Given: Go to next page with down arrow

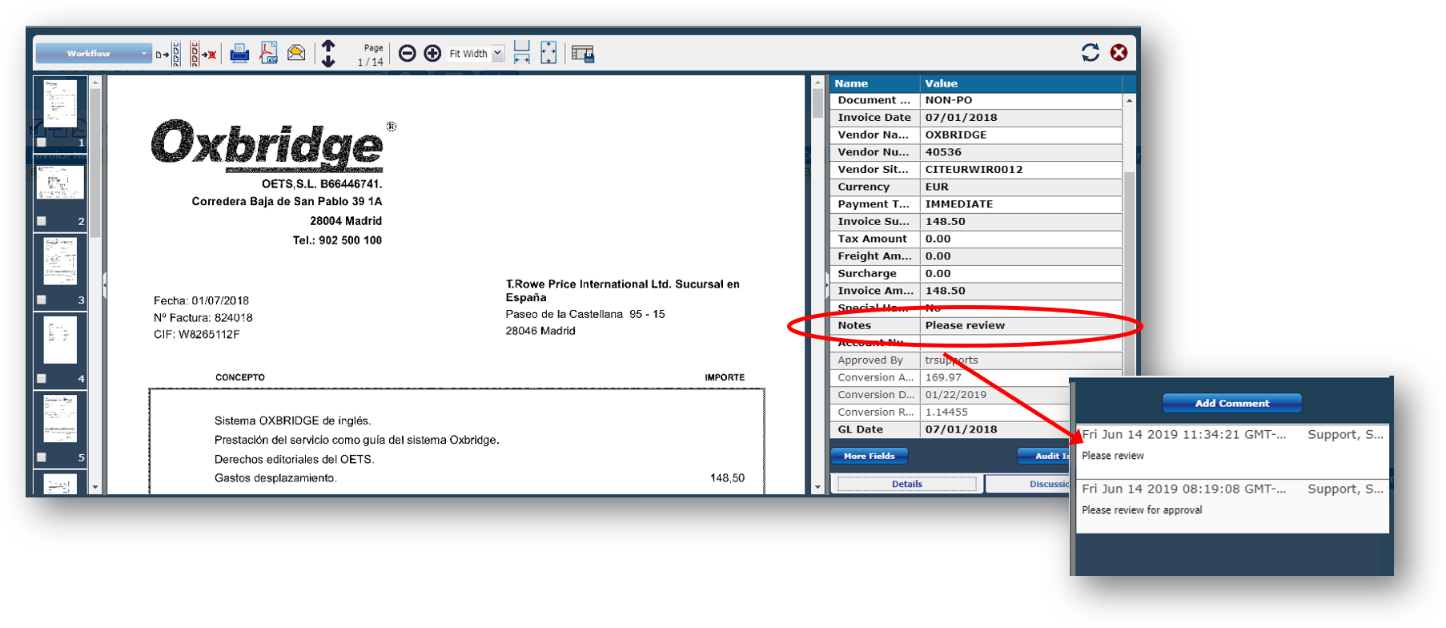Looking at the screenshot, I should click(x=328, y=61).
